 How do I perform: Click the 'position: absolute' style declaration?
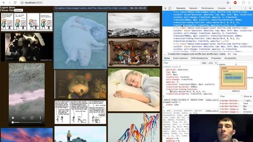coord(177,70)
